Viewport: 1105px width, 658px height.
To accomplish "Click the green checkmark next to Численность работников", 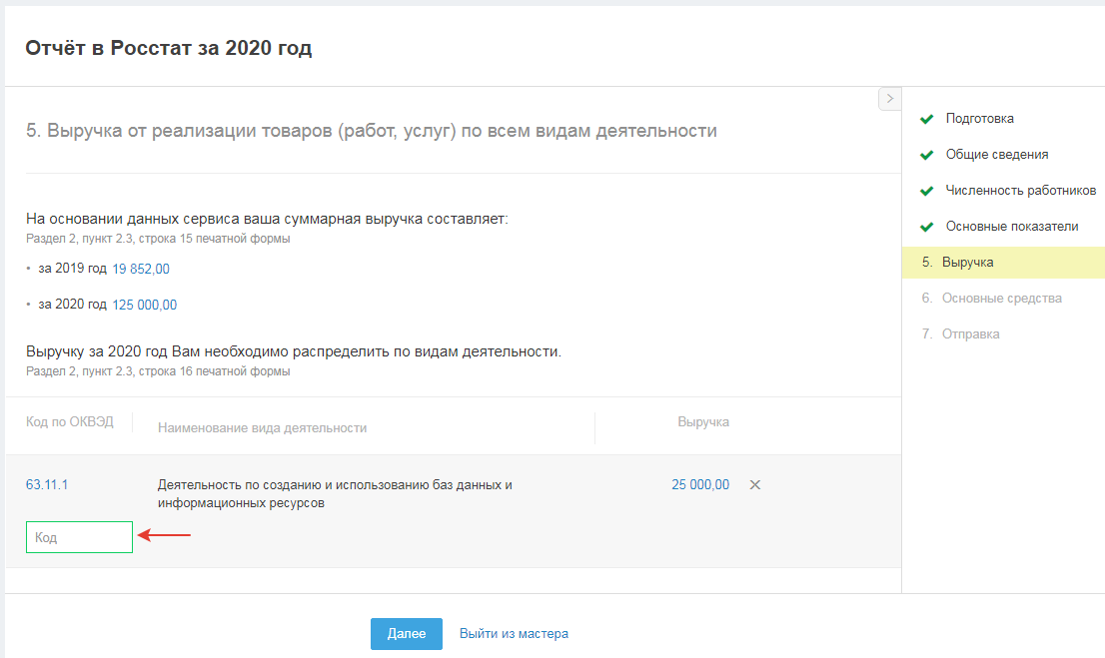I will click(927, 191).
